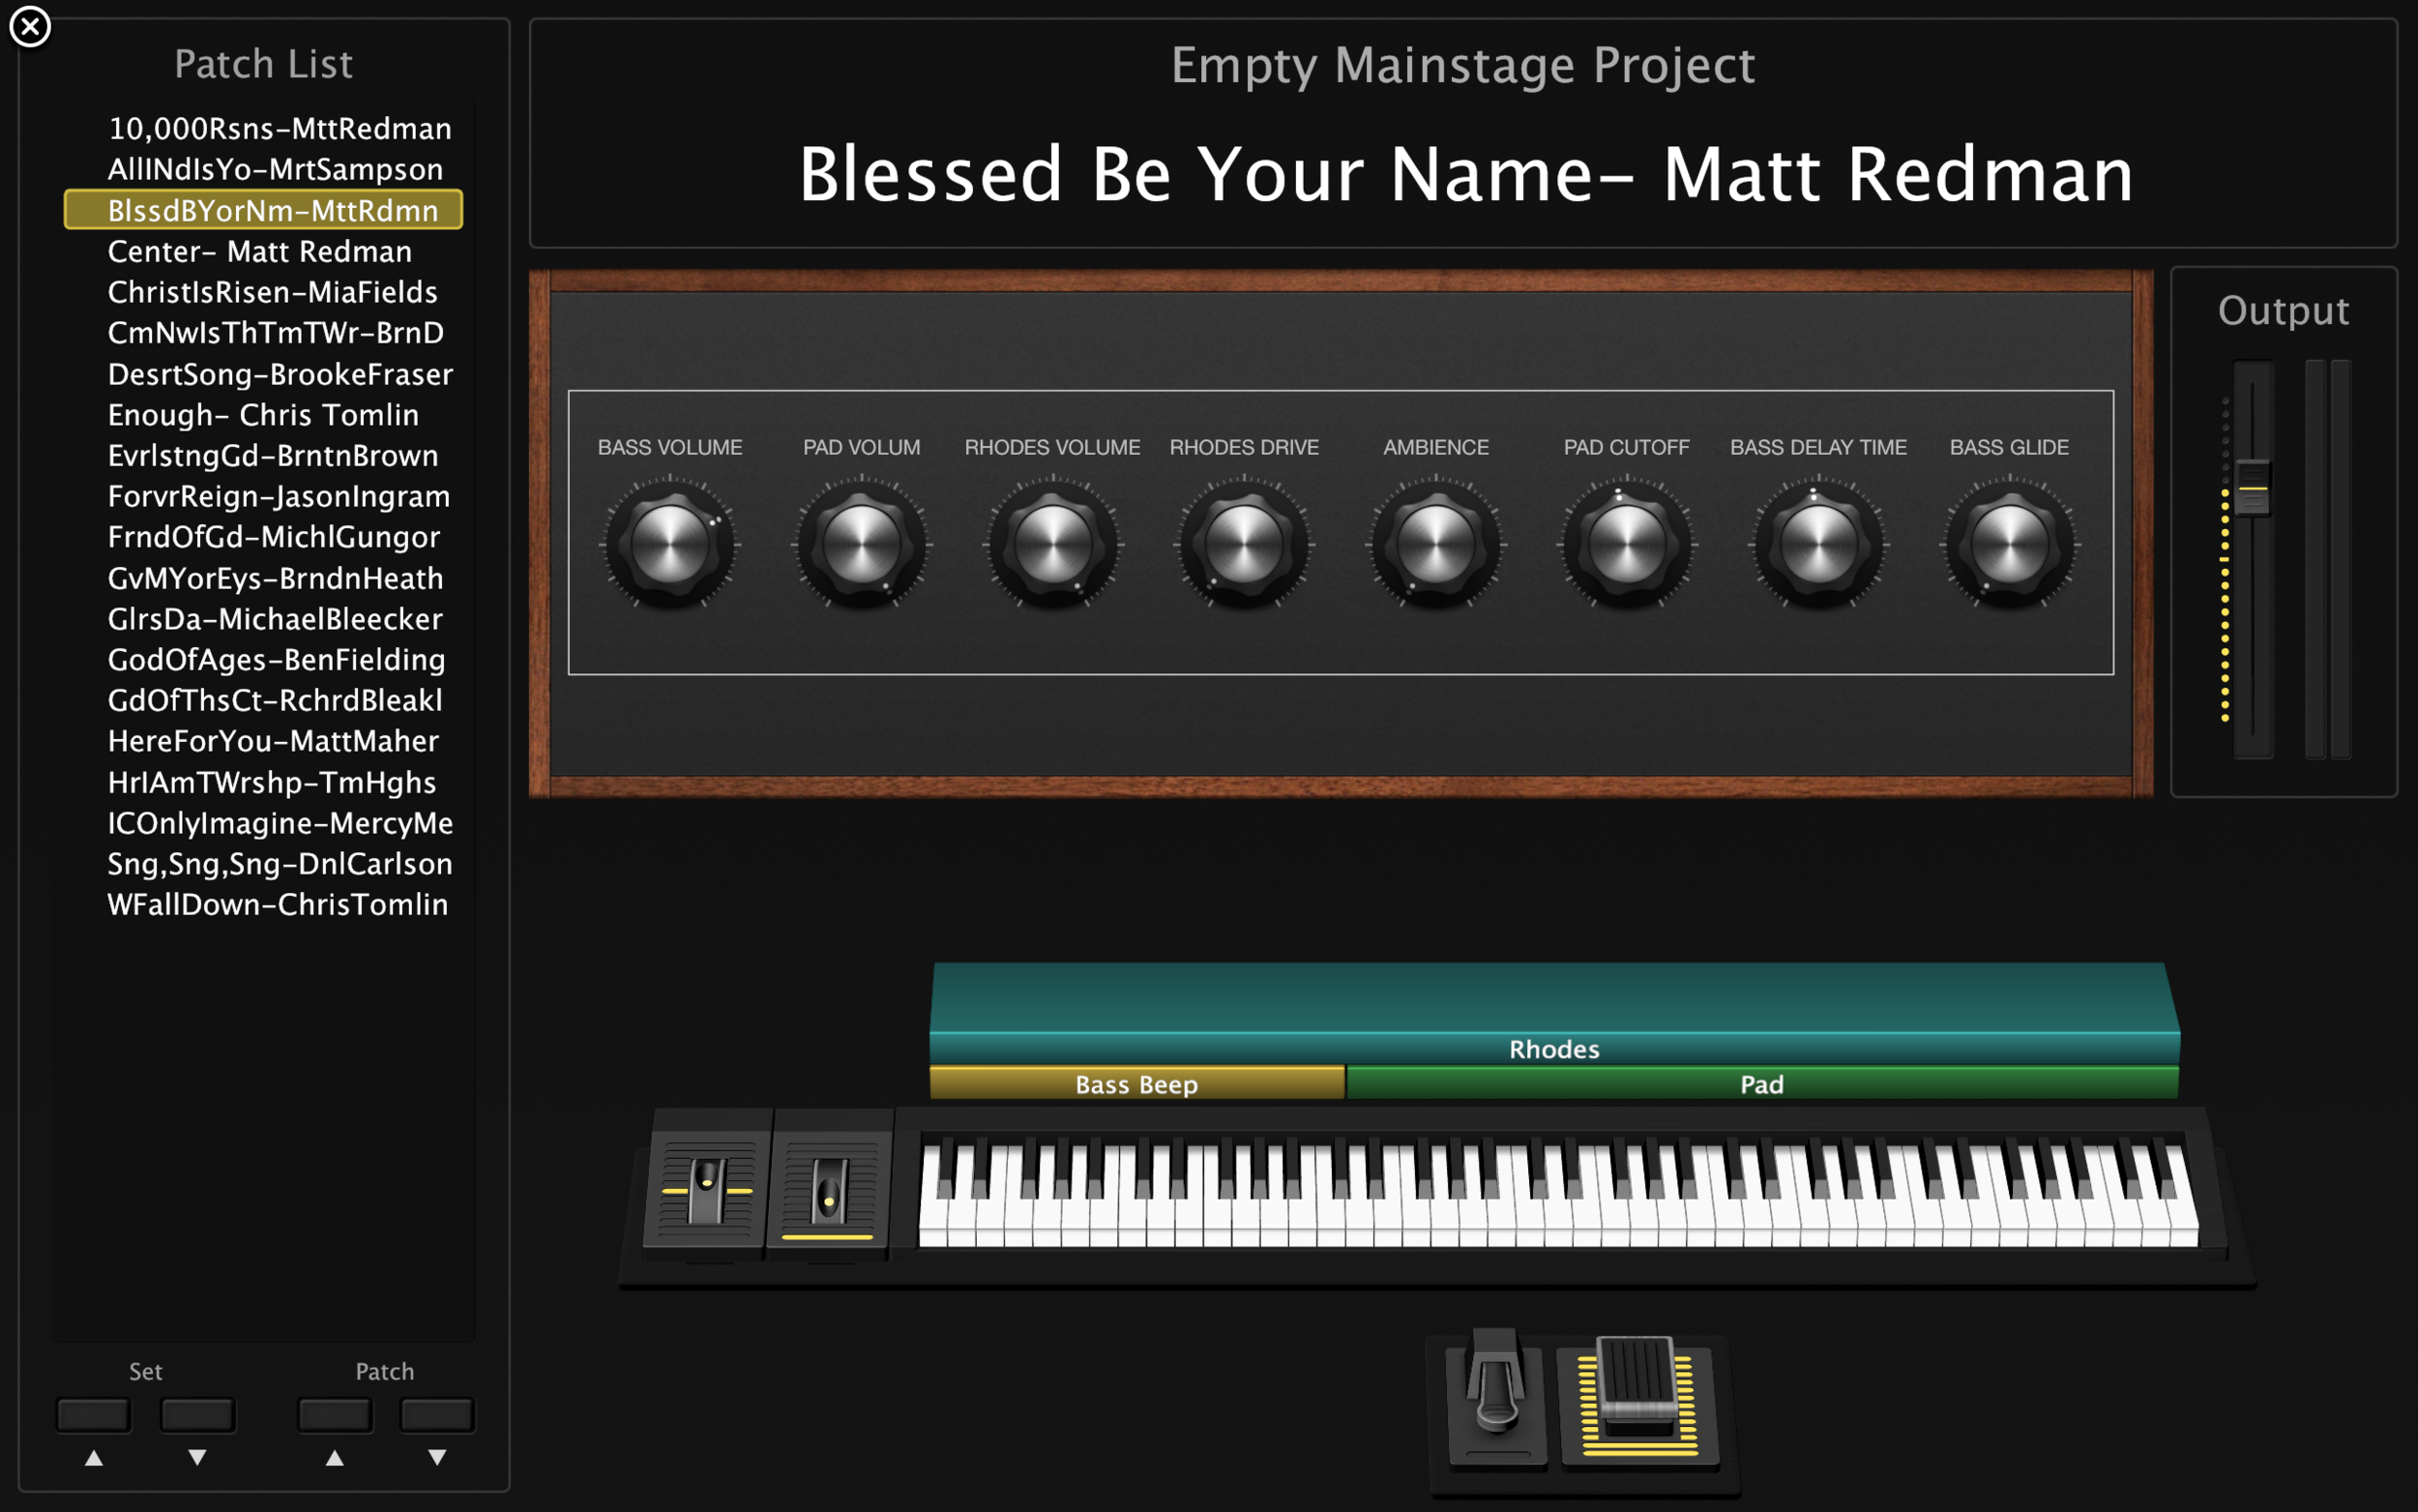The height and width of the screenshot is (1512, 2418).
Task: Select patch HrIAmTWrshp-TmHghs
Action: point(264,782)
